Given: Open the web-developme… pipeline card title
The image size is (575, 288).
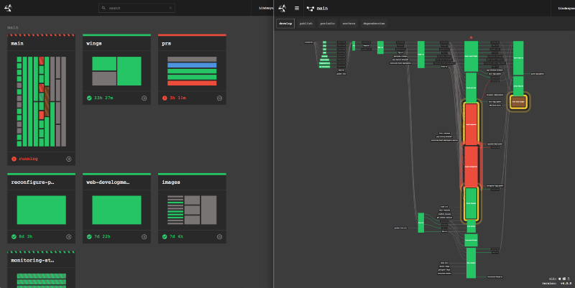Looking at the screenshot, I should [x=108, y=182].
